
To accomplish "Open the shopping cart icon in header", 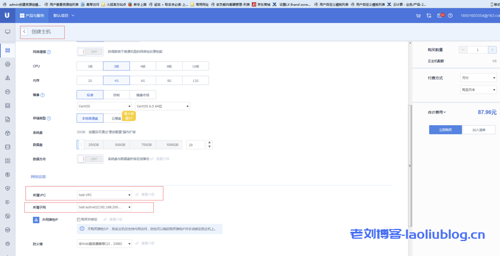I will [418, 16].
